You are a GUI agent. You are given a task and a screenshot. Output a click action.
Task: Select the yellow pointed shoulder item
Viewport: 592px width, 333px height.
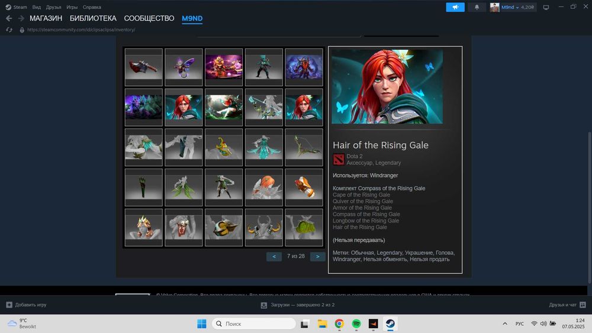(224, 147)
